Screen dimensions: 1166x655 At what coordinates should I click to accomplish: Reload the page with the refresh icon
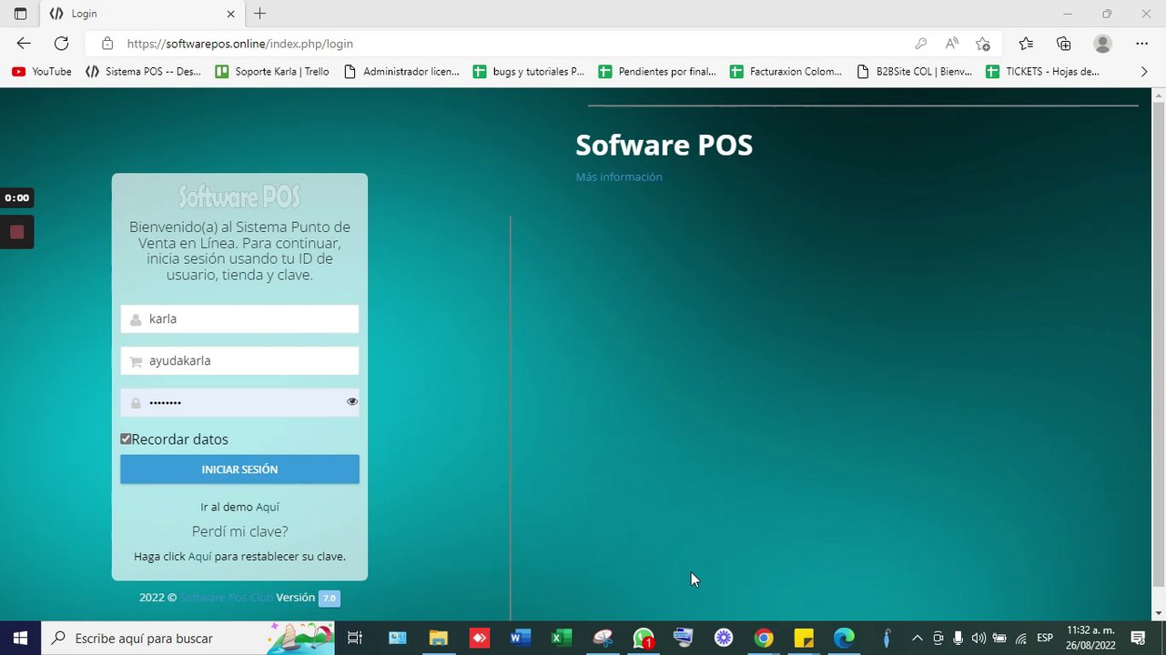[x=61, y=44]
